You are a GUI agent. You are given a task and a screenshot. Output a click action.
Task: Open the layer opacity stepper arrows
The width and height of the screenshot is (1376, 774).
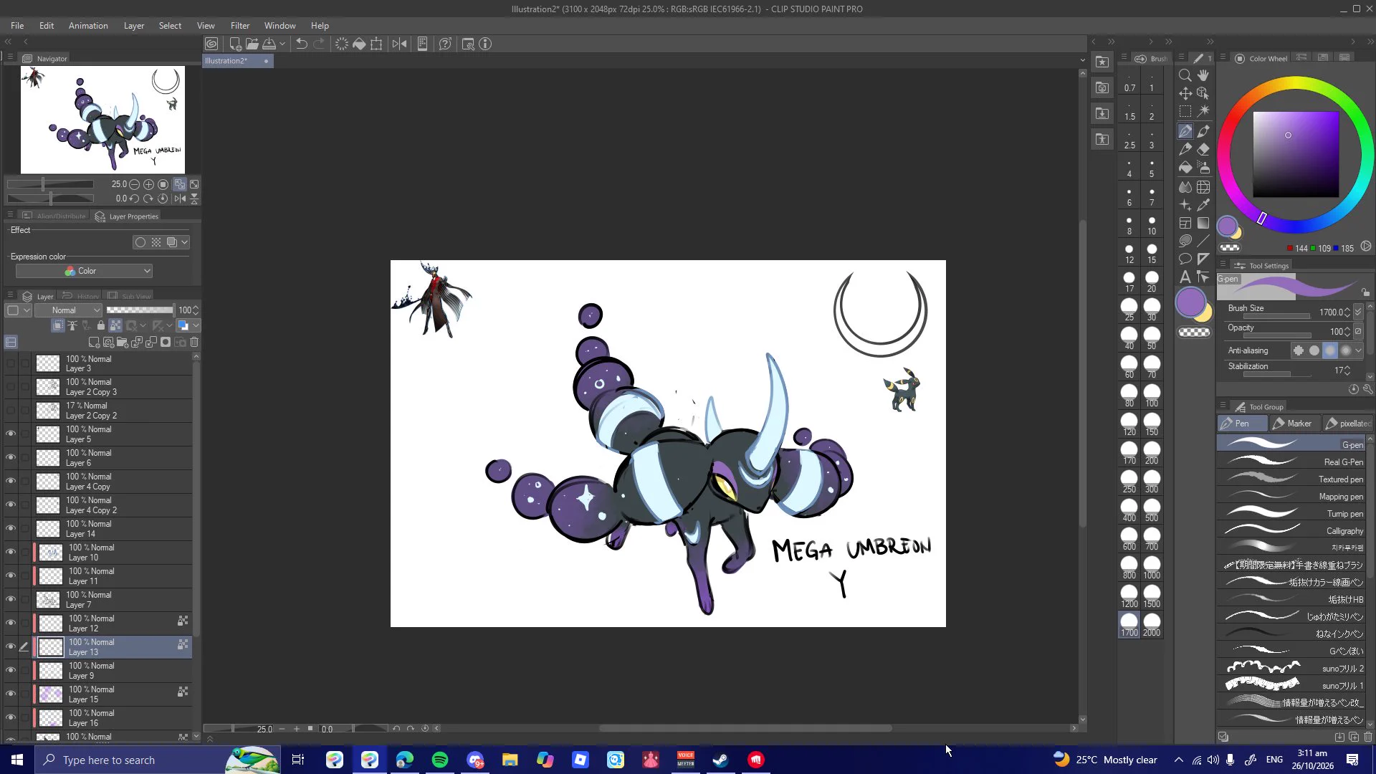(x=196, y=310)
